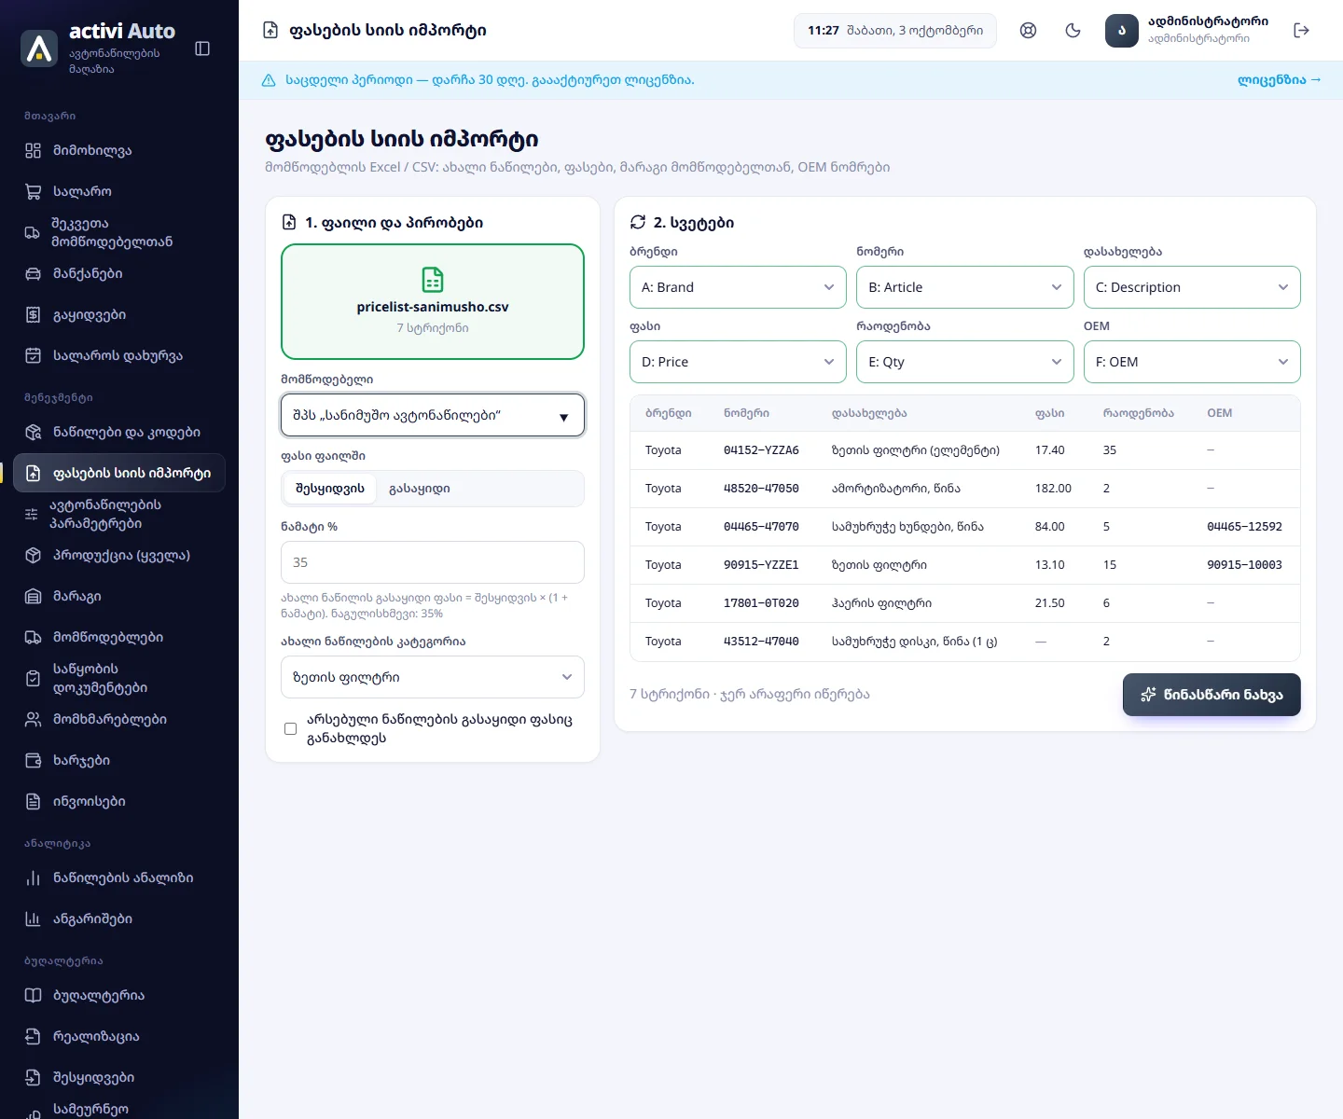This screenshot has width=1343, height=1119.
Task: Click the logout icon in the header
Action: click(1302, 31)
